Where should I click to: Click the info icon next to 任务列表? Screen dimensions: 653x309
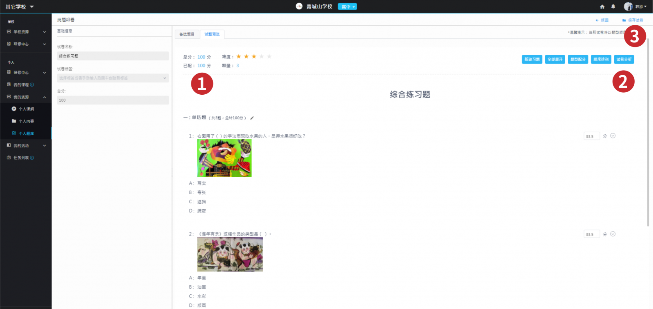point(32,158)
